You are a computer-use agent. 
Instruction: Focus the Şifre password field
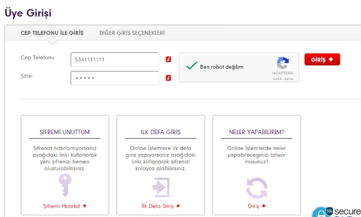click(x=115, y=78)
